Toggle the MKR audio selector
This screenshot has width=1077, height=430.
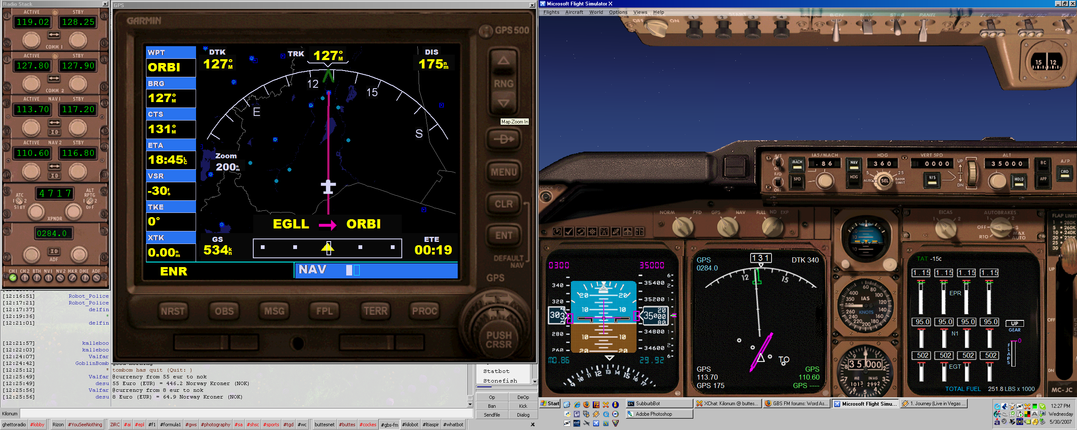pyautogui.click(x=72, y=277)
